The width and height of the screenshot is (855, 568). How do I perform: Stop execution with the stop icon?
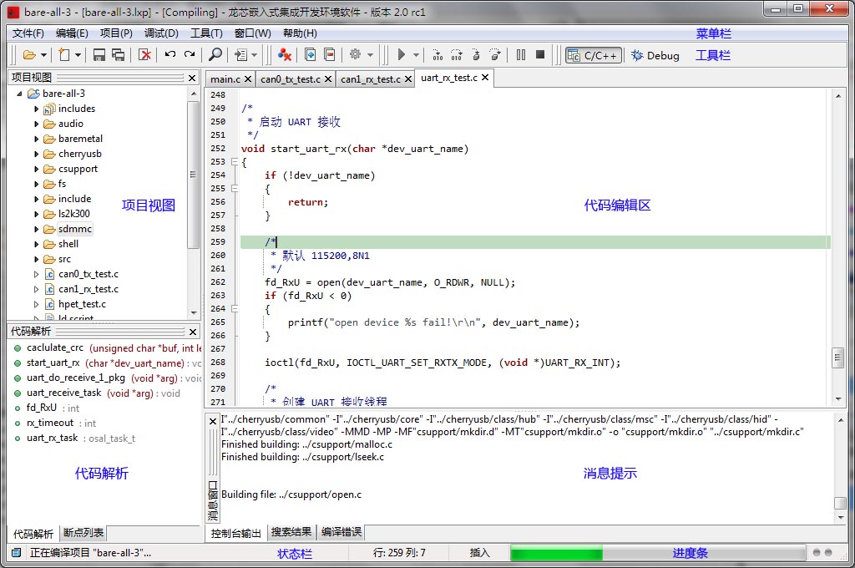540,54
